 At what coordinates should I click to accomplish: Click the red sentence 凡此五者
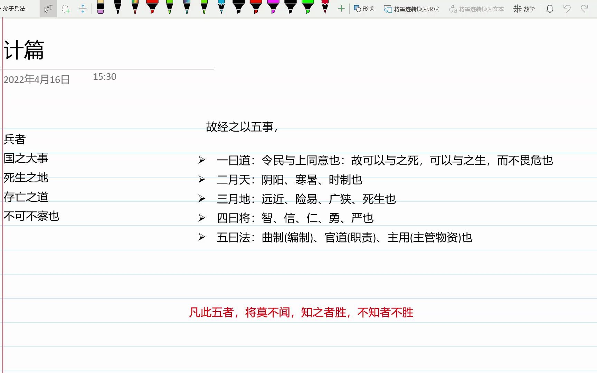coord(301,313)
